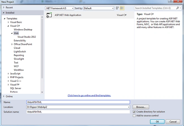
Task: Select the Cloud template category
Action: (x=17, y=48)
